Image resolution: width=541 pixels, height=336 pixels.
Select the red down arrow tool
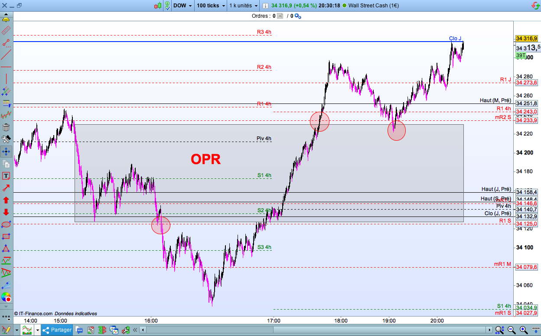click(x=6, y=212)
